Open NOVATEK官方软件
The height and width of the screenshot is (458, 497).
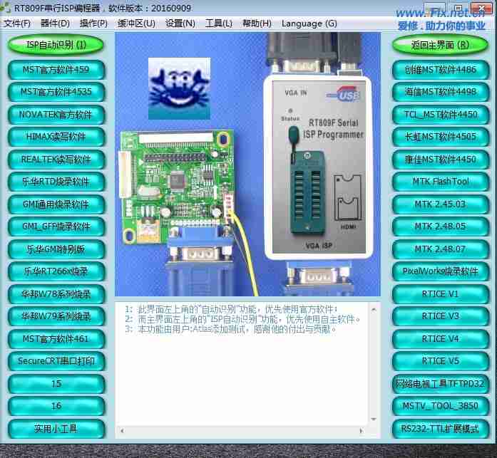[56, 115]
